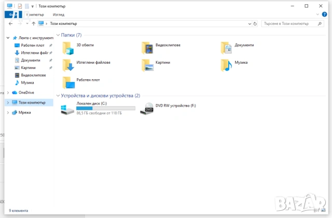Click the computer icon in the title bar
The width and height of the screenshot is (332, 218).
9,6
